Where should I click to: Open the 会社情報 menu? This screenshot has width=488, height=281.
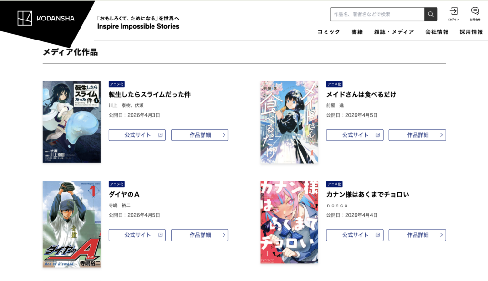437,32
